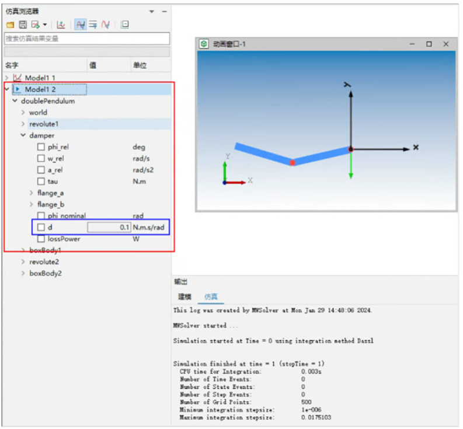
Task: Check the lossPower variable checkbox
Action: click(41, 239)
